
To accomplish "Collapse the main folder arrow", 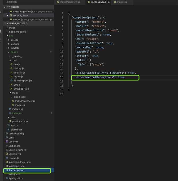I will tap(10, 93).
